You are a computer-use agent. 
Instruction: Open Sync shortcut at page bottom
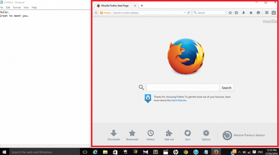(x=187, y=135)
